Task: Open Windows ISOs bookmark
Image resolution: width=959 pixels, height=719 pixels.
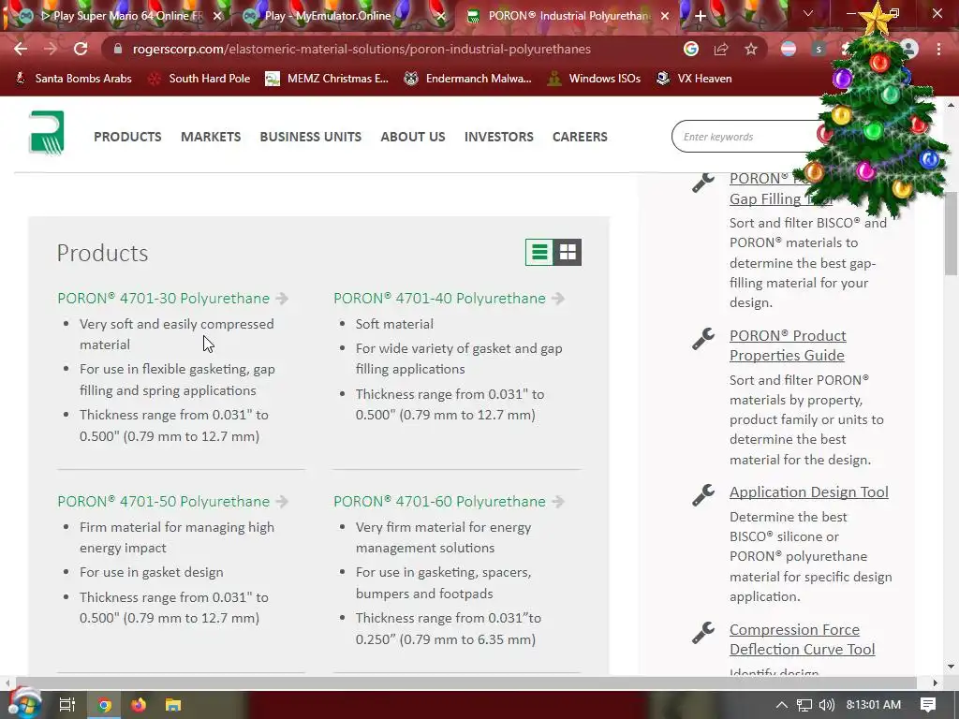Action: [x=594, y=79]
